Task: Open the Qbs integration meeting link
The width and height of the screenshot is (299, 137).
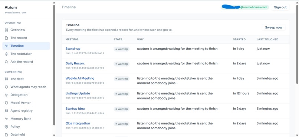Action: 78,123
